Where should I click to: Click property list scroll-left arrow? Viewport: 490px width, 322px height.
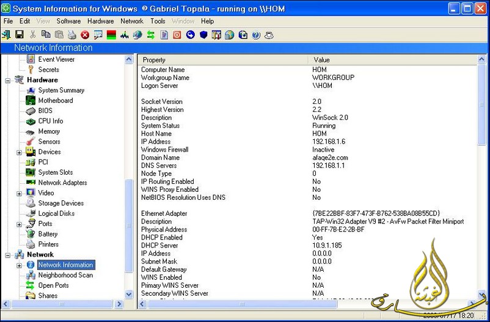pos(142,304)
